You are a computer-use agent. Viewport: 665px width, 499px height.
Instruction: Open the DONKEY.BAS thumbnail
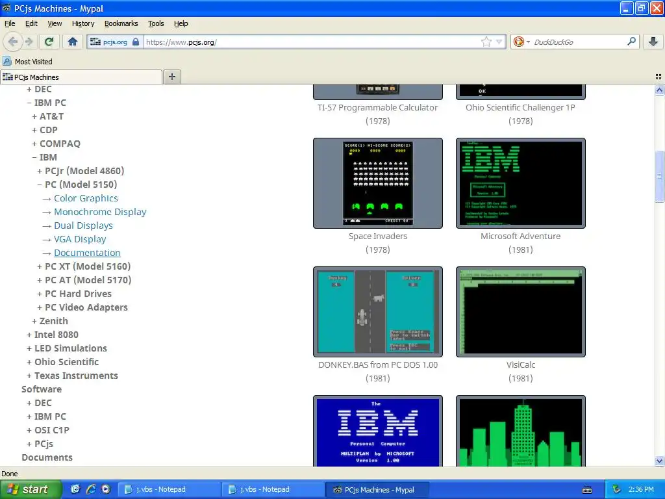(378, 311)
